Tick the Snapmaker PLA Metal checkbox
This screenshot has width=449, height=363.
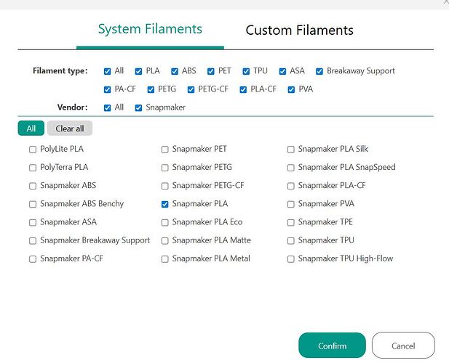click(x=165, y=258)
